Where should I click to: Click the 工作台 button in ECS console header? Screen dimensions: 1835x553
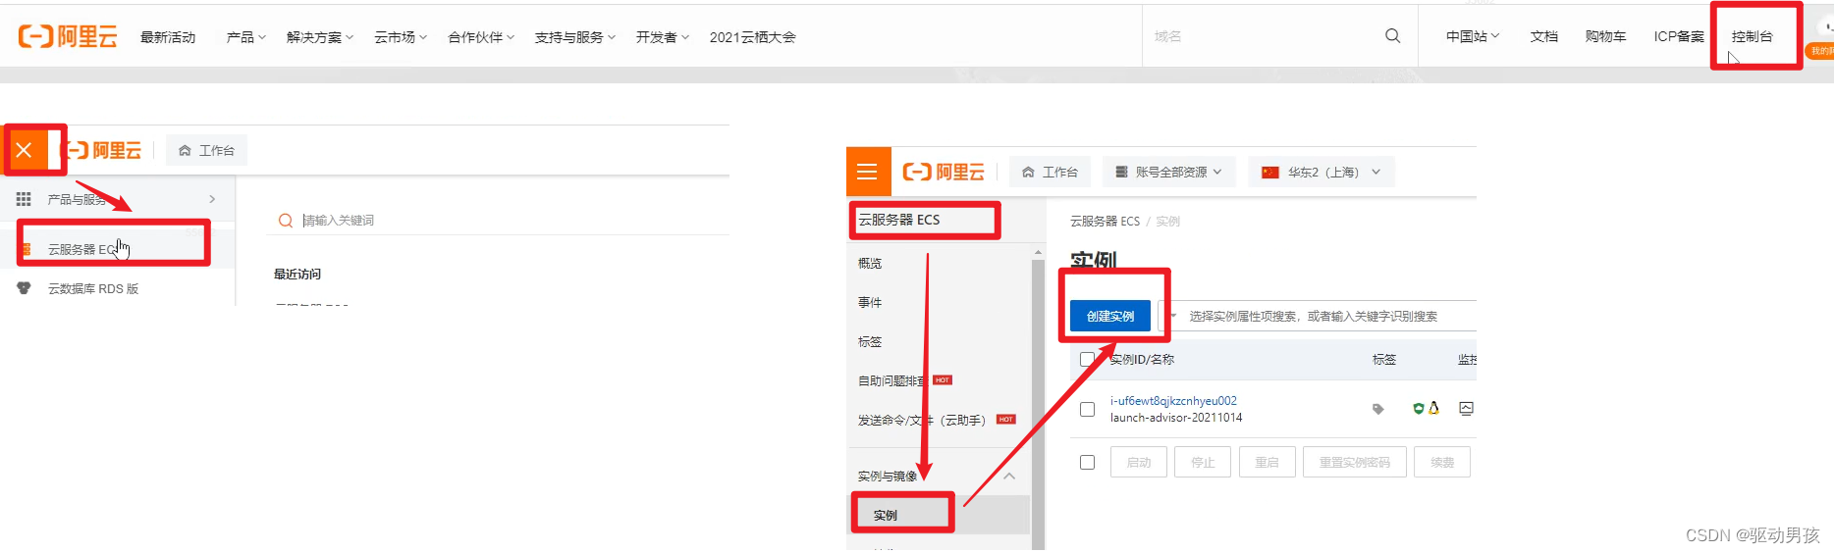tap(1051, 173)
